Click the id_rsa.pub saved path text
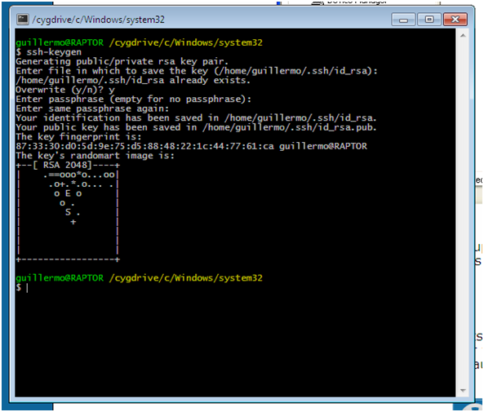The height and width of the screenshot is (412, 484). pos(289,127)
